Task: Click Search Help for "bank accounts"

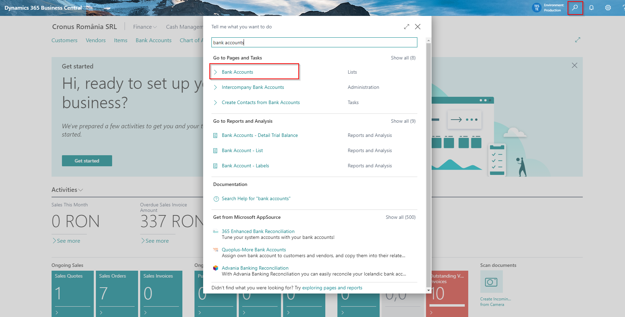Action: click(256, 198)
